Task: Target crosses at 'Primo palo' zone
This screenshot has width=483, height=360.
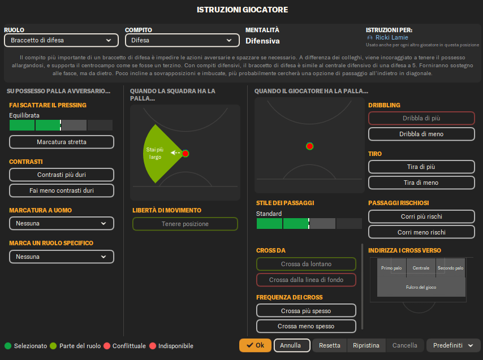Action: pyautogui.click(x=391, y=268)
